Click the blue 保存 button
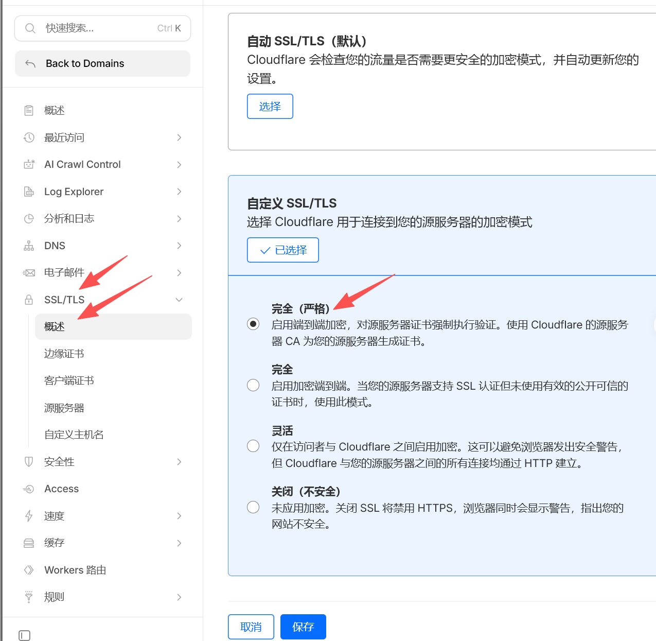 303,627
